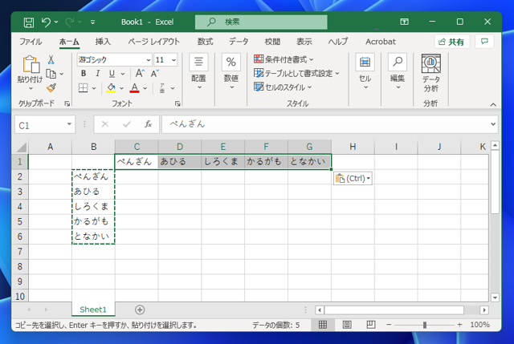Image resolution: width=514 pixels, height=344 pixels.
Task: Toggle bold formatting
Action: point(84,73)
